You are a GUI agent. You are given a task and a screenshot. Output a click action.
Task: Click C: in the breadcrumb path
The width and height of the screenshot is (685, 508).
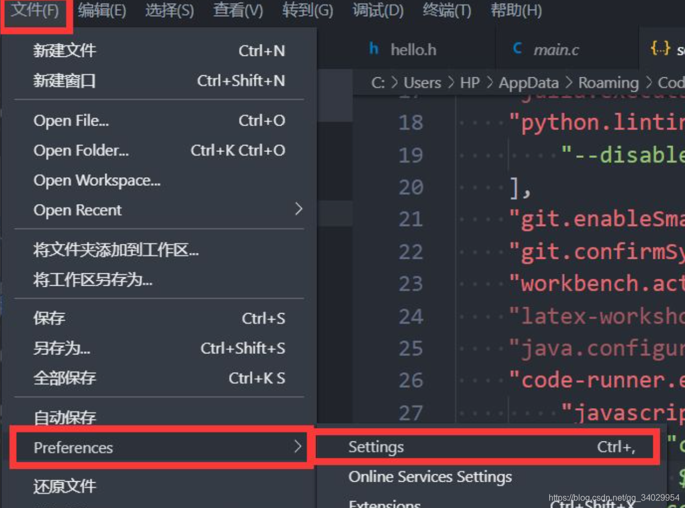pyautogui.click(x=378, y=83)
